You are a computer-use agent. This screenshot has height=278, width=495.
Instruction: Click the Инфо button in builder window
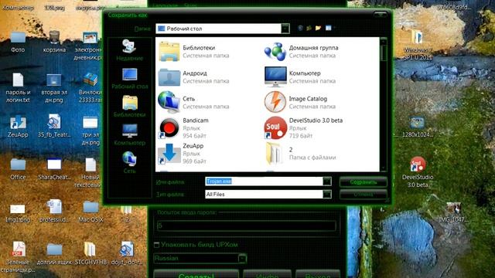[267, 274]
